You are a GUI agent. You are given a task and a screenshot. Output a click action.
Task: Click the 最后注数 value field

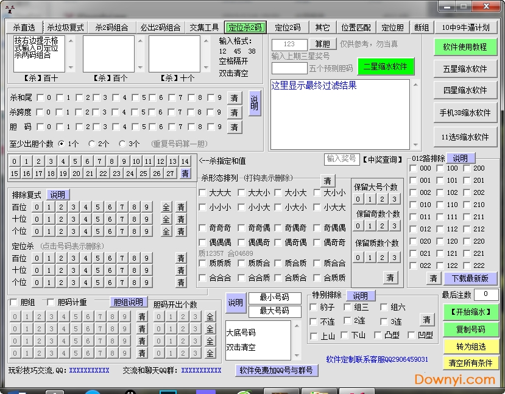[x=486, y=294]
